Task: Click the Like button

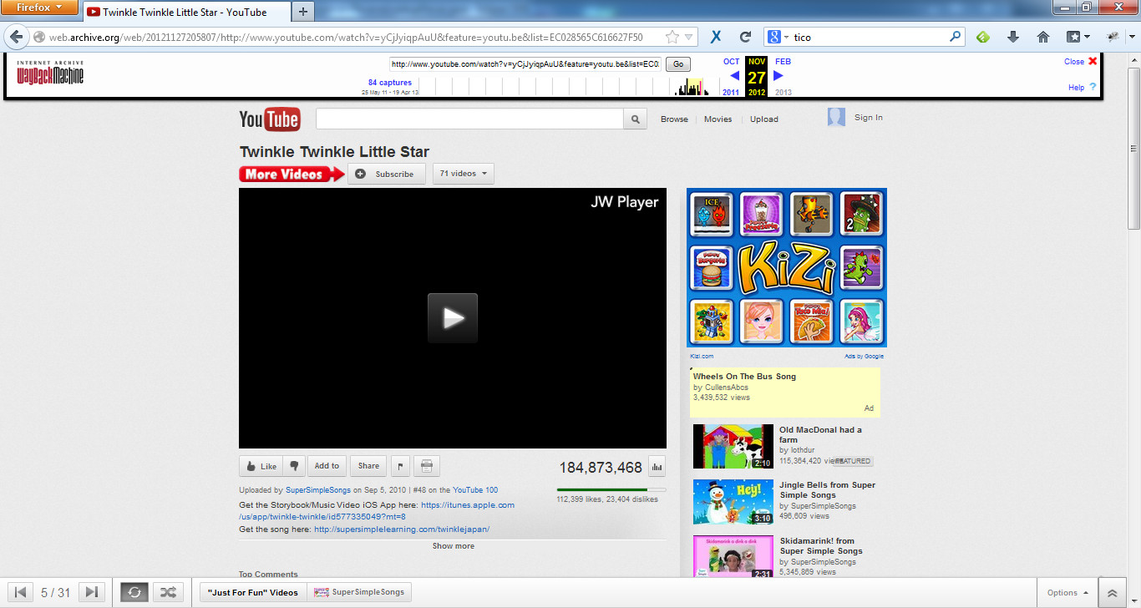Action: point(261,466)
